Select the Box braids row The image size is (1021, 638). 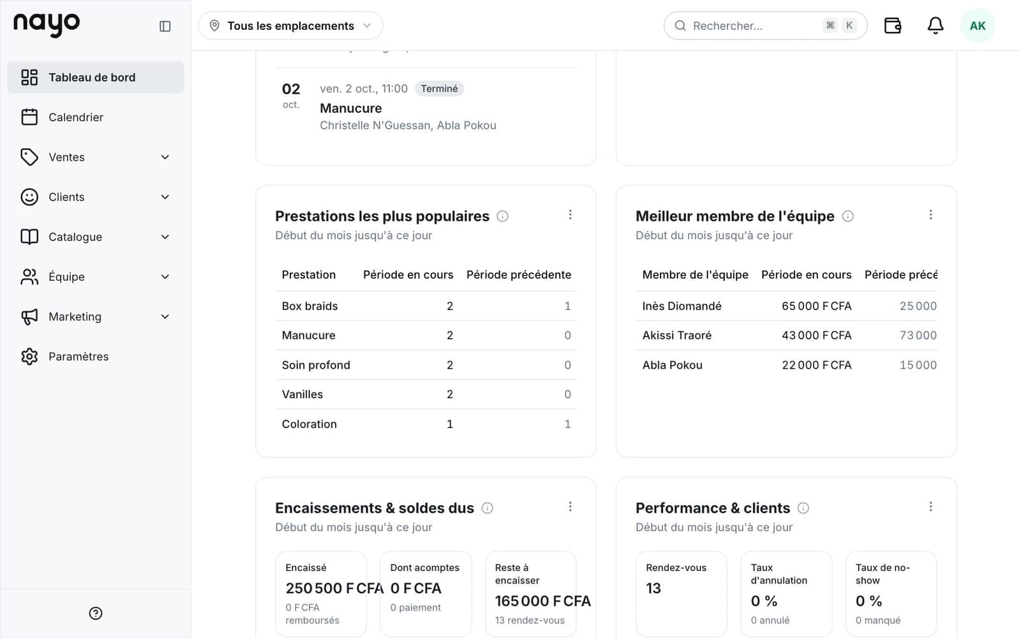click(x=426, y=306)
